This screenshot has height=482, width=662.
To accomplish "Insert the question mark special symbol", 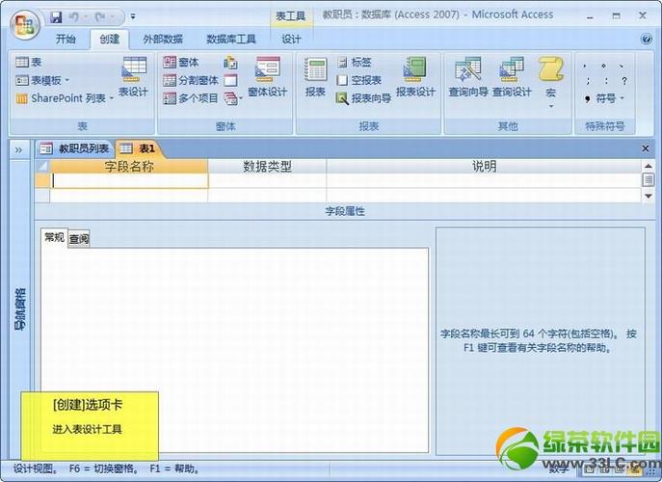I will [x=624, y=81].
